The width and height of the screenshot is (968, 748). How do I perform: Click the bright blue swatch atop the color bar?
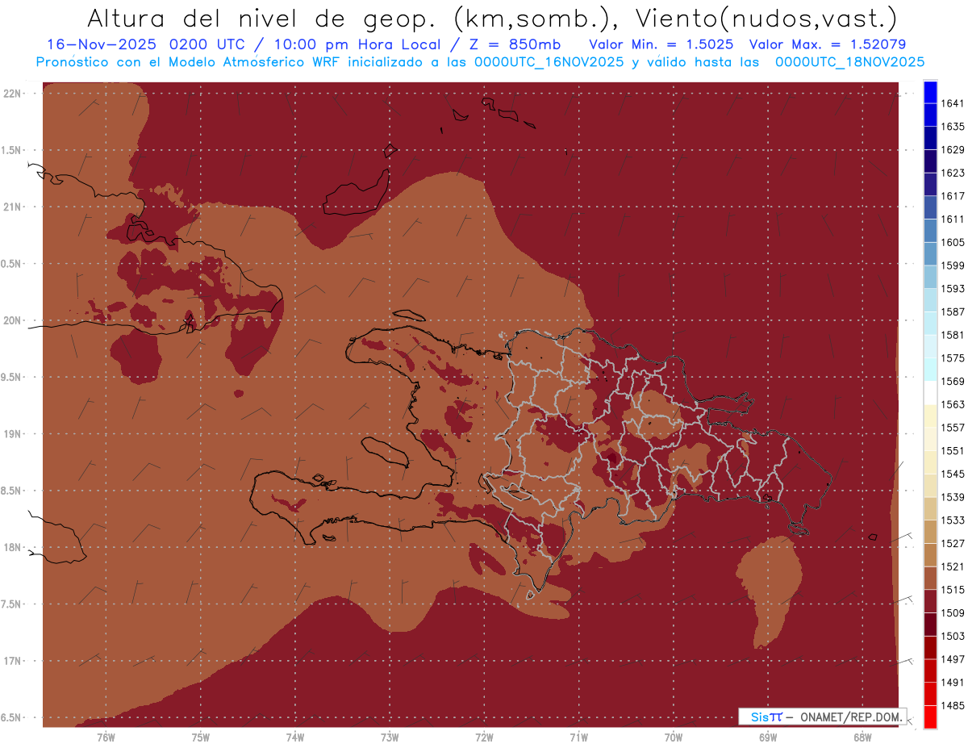929,92
